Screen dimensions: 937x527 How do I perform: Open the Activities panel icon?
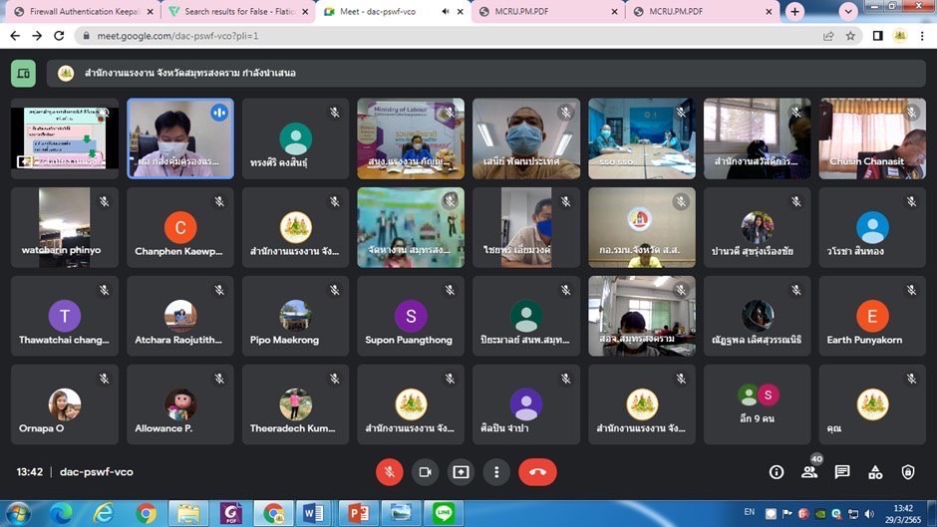[875, 472]
